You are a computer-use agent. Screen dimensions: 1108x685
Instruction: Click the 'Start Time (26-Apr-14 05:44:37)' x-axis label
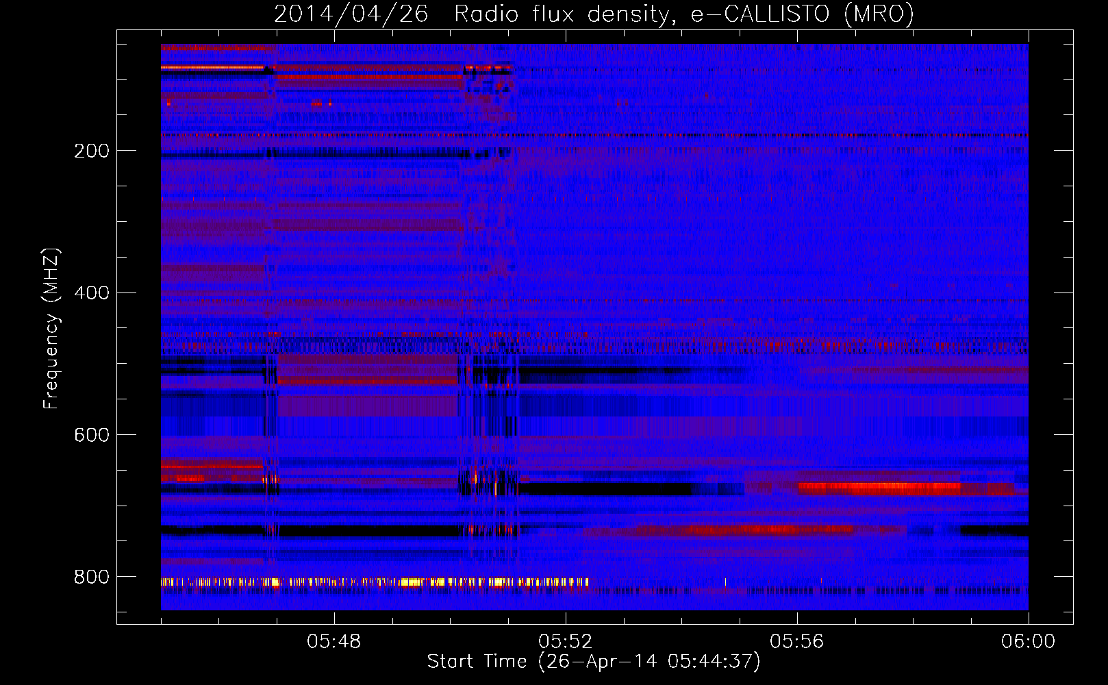pyautogui.click(x=594, y=662)
